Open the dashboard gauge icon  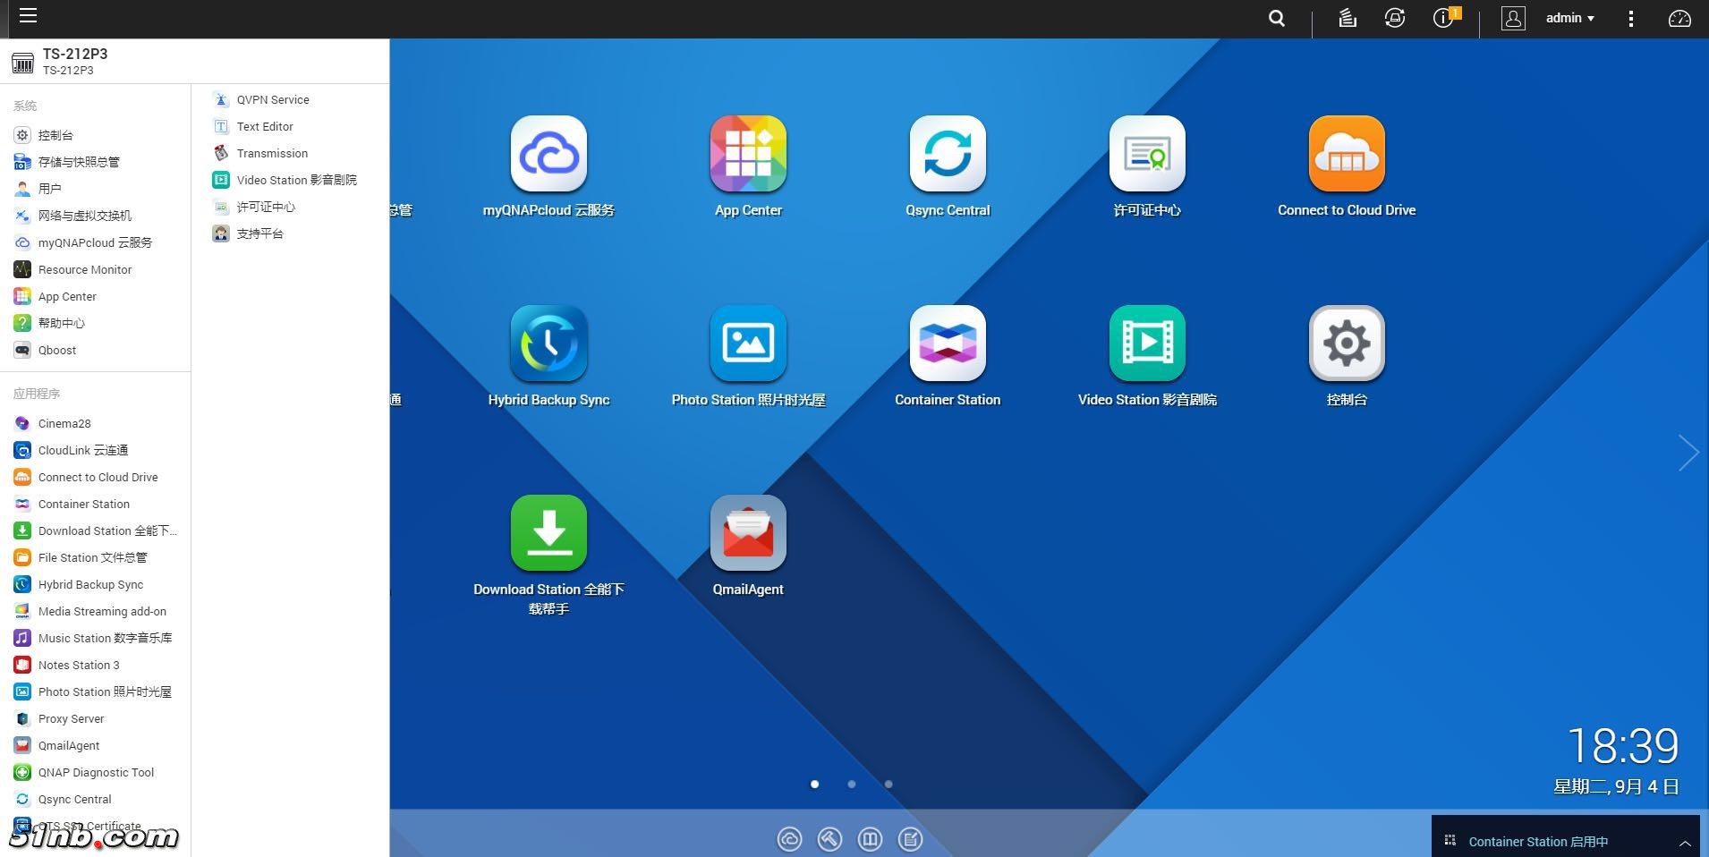pos(1679,19)
